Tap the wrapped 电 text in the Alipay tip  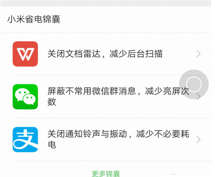tap(52, 144)
